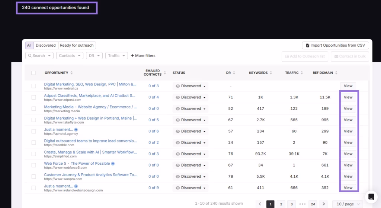381x208 pixels.
Task: Expand the Traffic filter dropdown
Action: point(116,56)
